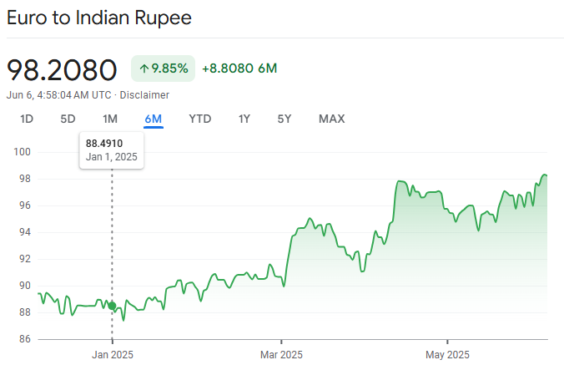Image resolution: width=564 pixels, height=365 pixels.
Task: Click the green data point marker on chart
Action: click(113, 306)
